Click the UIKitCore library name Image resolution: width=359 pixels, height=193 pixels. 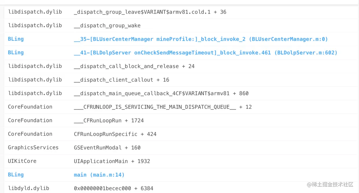22,161
